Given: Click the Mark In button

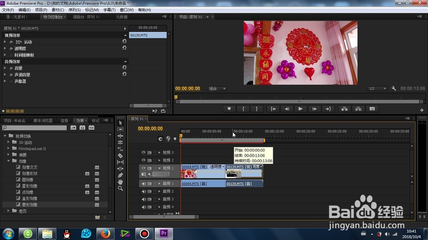Looking at the screenshot, I should click(x=243, y=109).
